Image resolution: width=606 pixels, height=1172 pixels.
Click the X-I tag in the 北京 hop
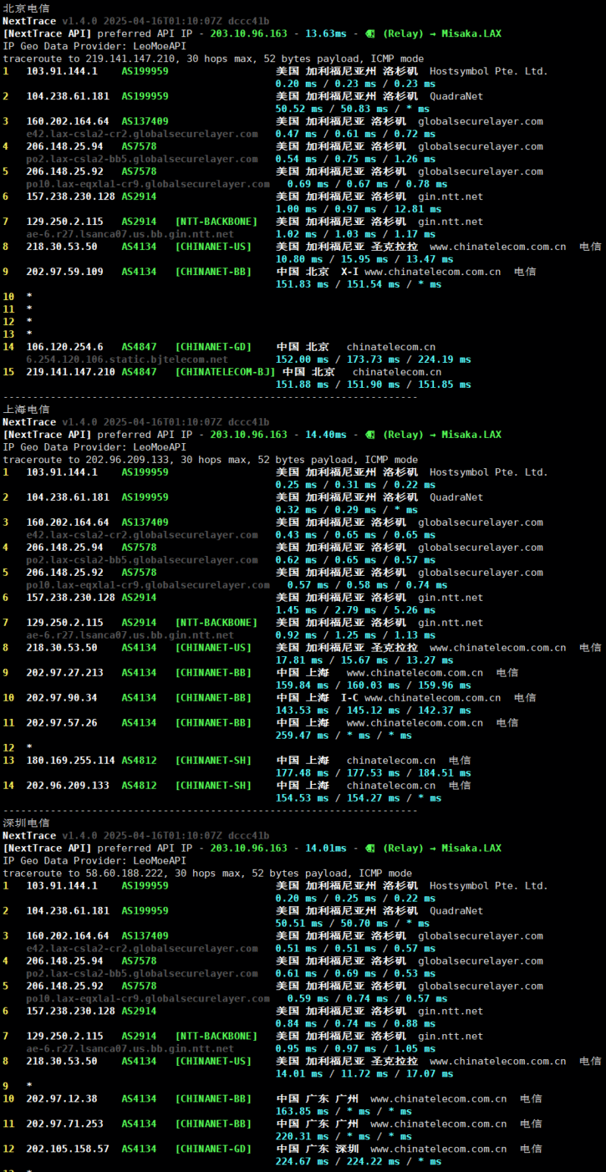point(349,272)
